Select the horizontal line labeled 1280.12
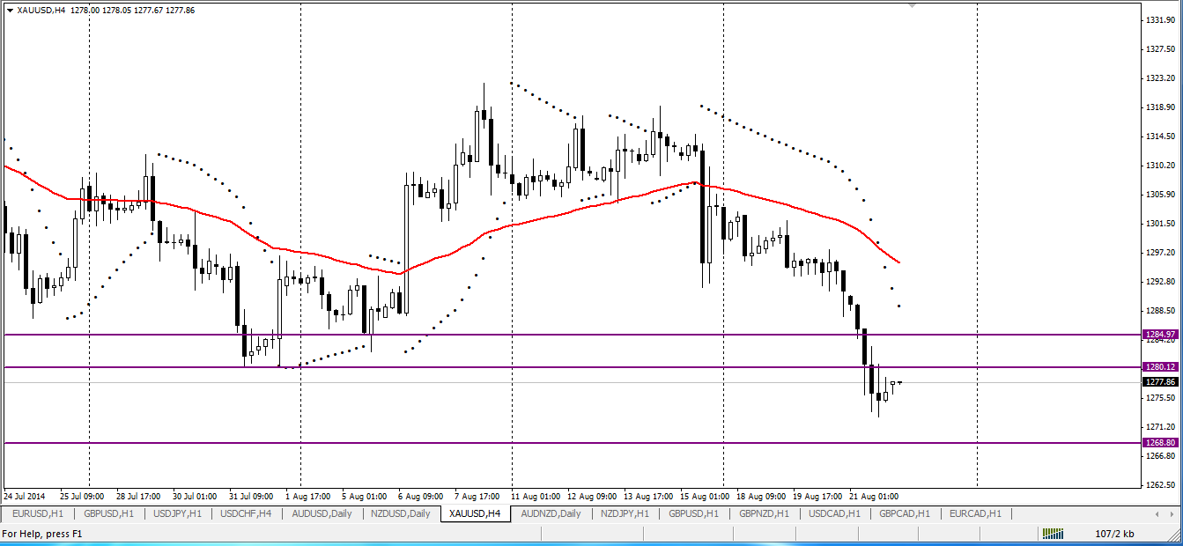The width and height of the screenshot is (1183, 546). click(573, 366)
